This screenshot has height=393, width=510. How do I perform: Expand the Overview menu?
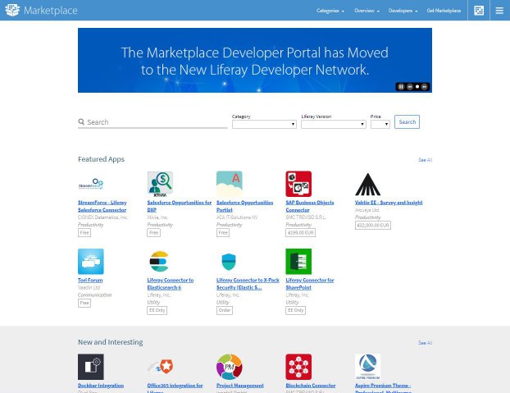point(367,11)
